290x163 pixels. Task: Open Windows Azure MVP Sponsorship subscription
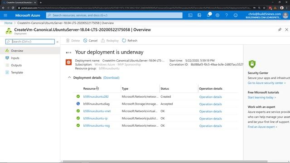pyautogui.click(x=117, y=64)
